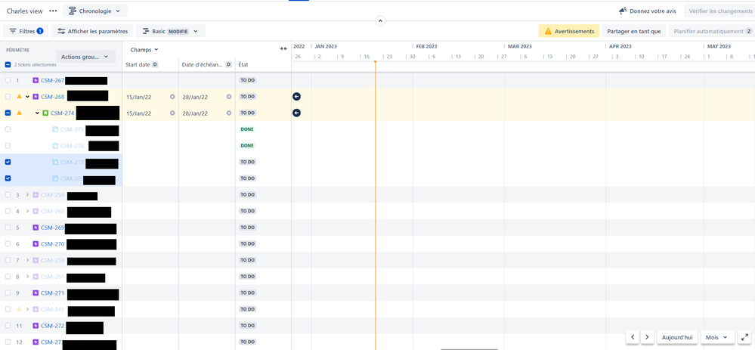Click the left-arrow bar indicator on CSM-268 row
755x350 pixels.
pos(296,97)
